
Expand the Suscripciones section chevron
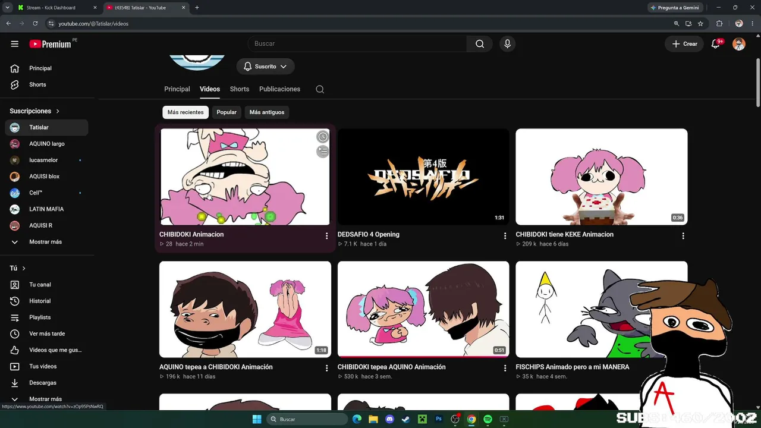(58, 111)
